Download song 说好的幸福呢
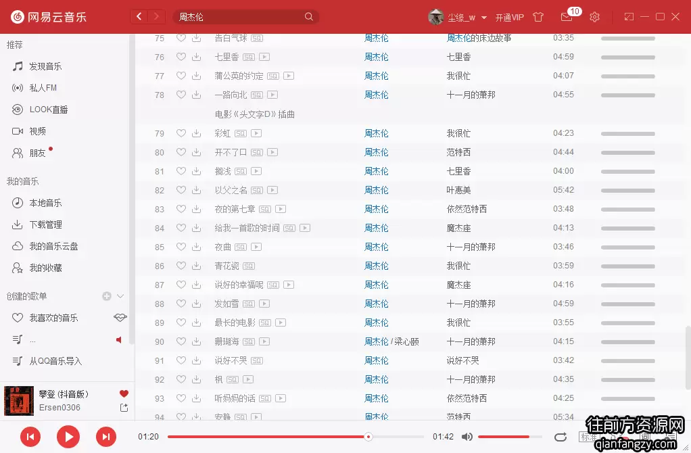 pos(197,285)
